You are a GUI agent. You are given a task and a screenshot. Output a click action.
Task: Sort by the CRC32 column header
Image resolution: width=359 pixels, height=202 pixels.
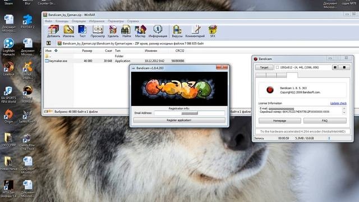pos(179,50)
